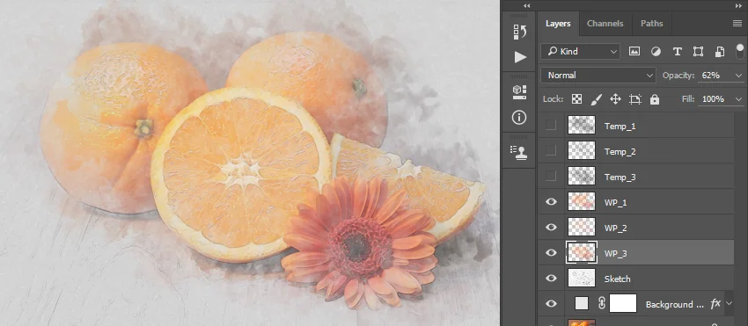The width and height of the screenshot is (748, 326).
Task: Hide the WP_2 layer
Action: [551, 227]
